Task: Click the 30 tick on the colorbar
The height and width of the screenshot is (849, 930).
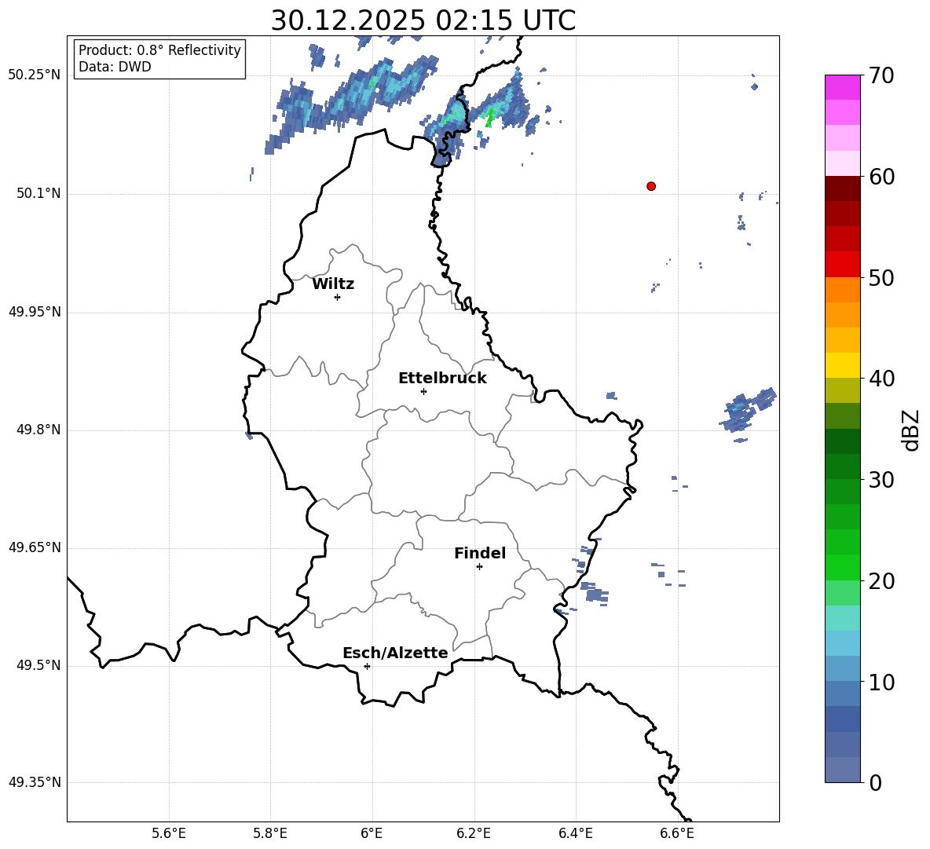Action: (881, 480)
